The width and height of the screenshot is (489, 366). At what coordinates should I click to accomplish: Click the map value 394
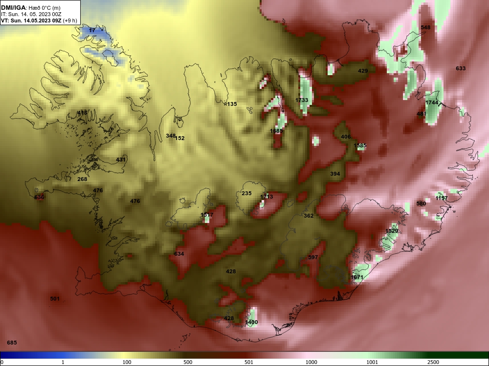[x=335, y=174]
